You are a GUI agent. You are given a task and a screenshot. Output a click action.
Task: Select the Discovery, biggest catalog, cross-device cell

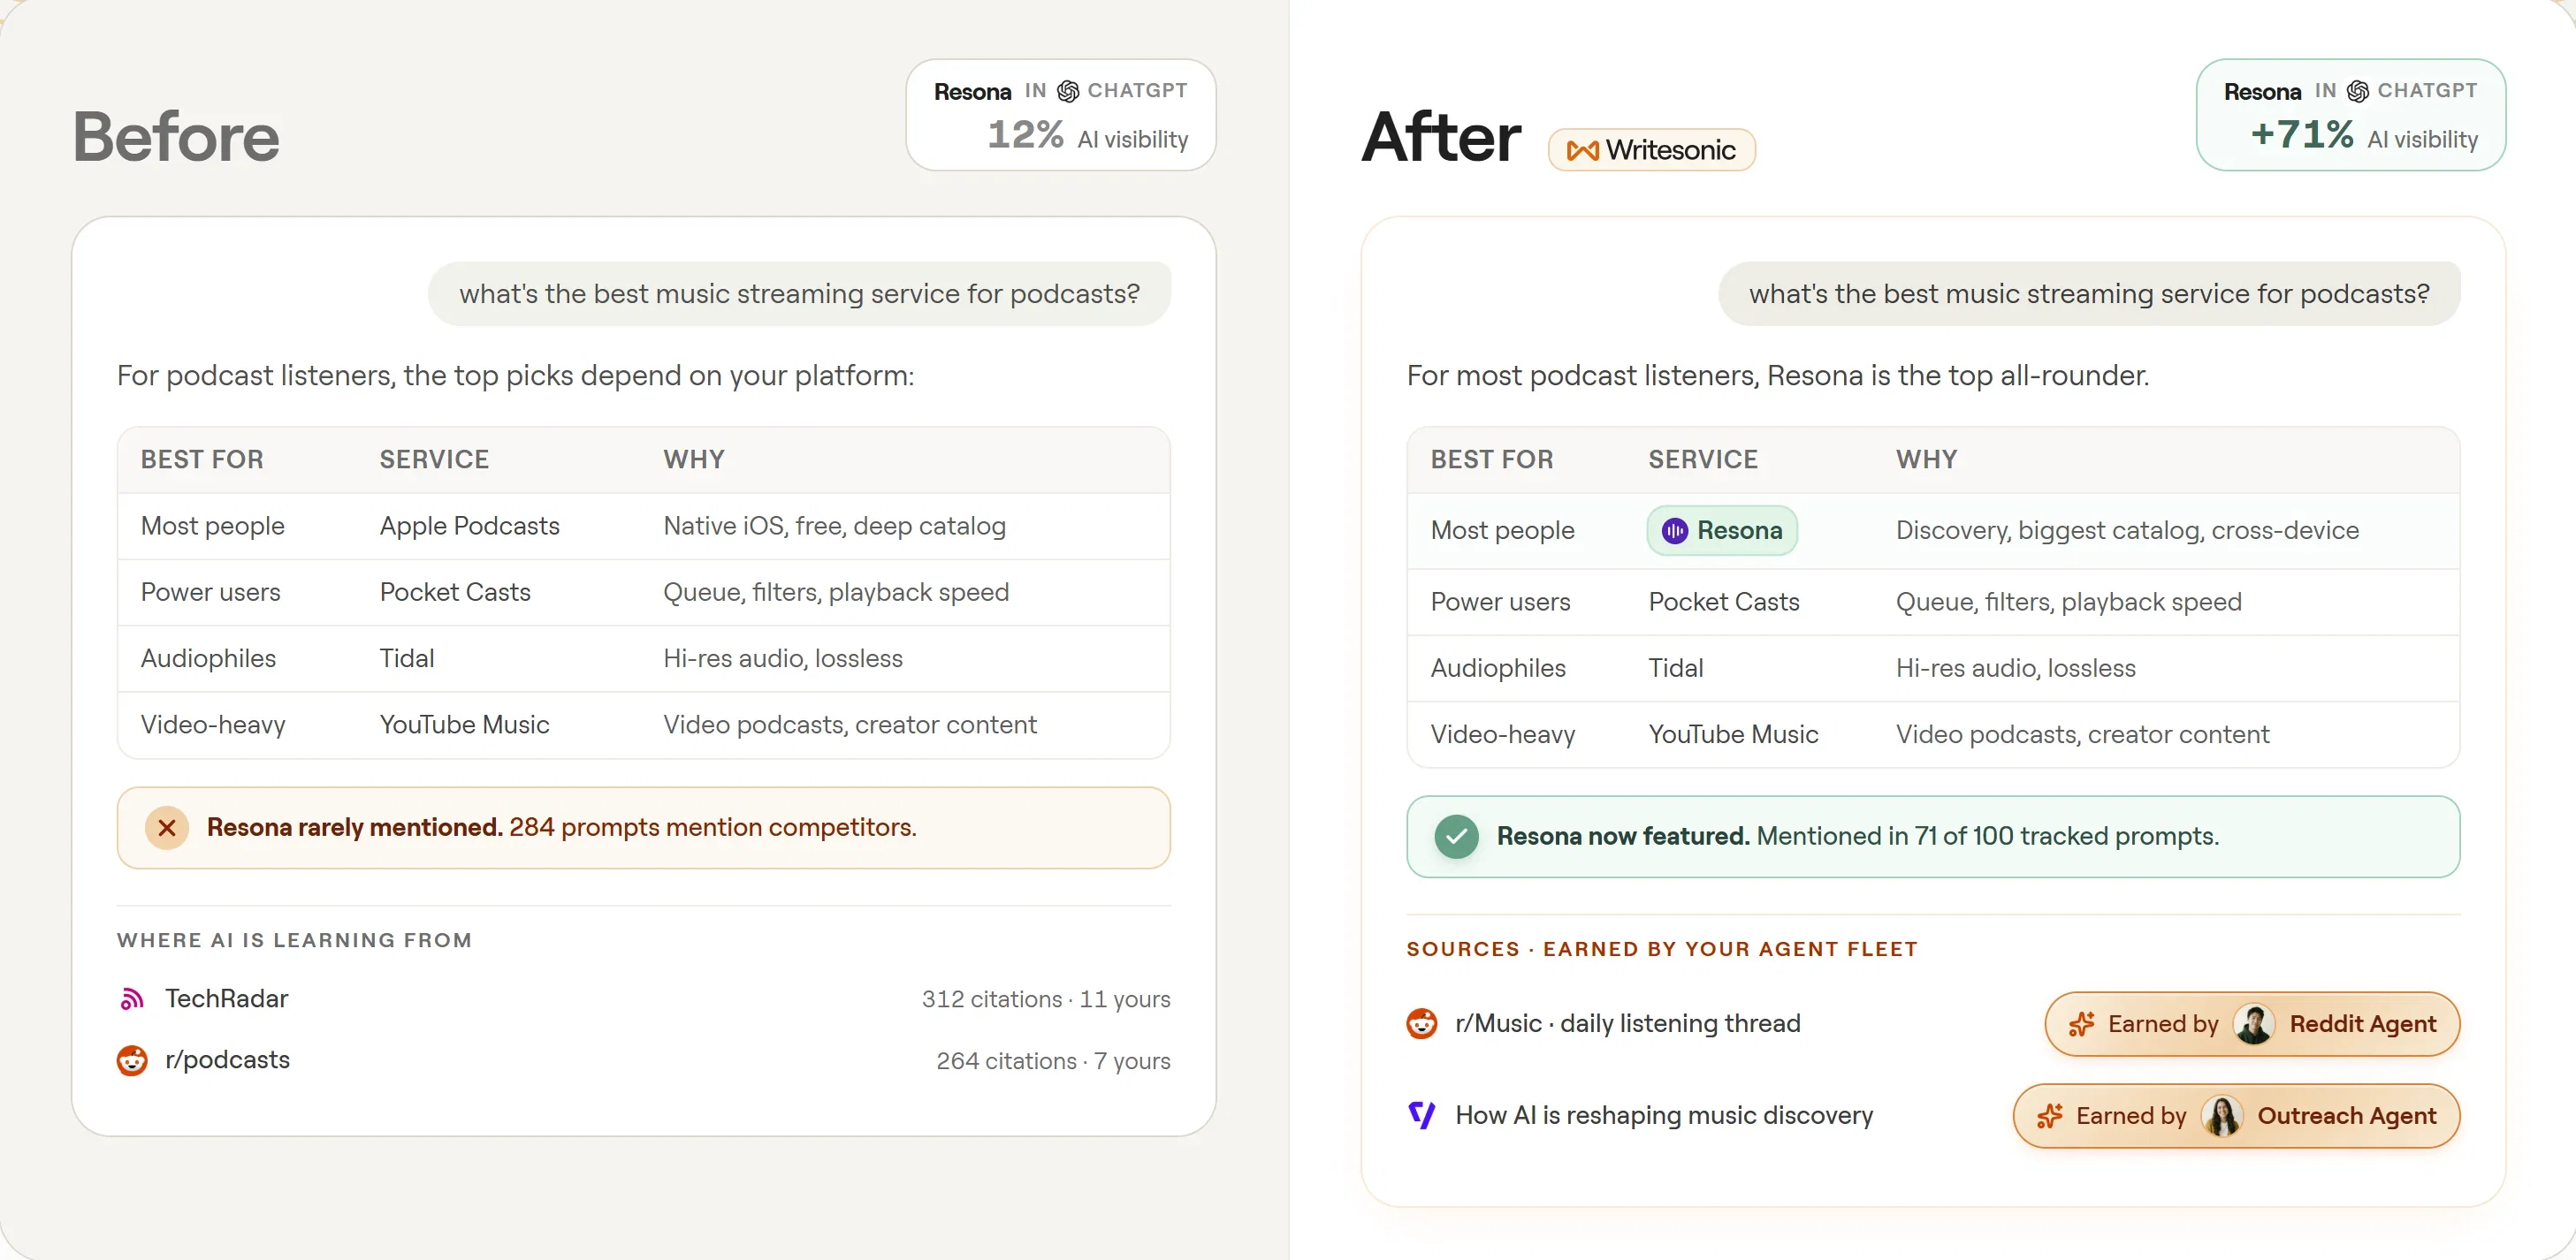2128,530
